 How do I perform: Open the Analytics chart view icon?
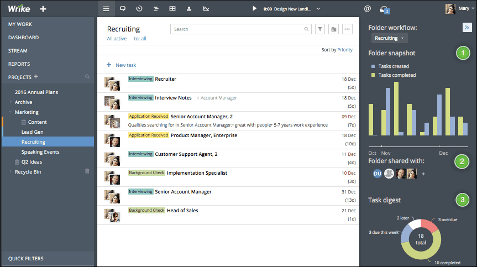pos(206,9)
